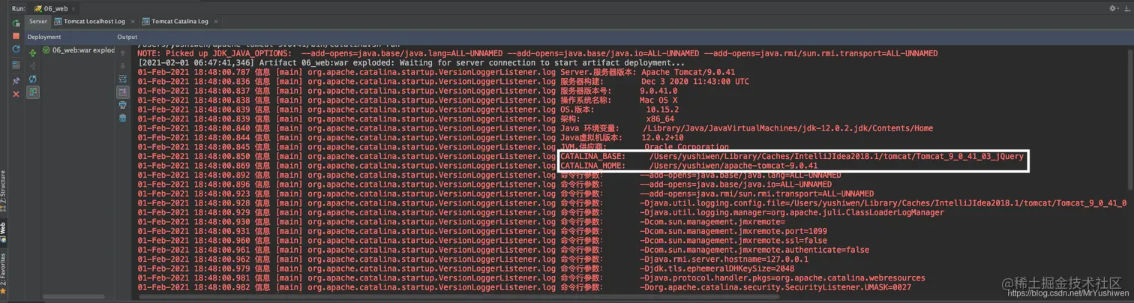The height and width of the screenshot is (303, 1134).
Task: Click the greyed Undeploy icon
Action: [x=32, y=66]
